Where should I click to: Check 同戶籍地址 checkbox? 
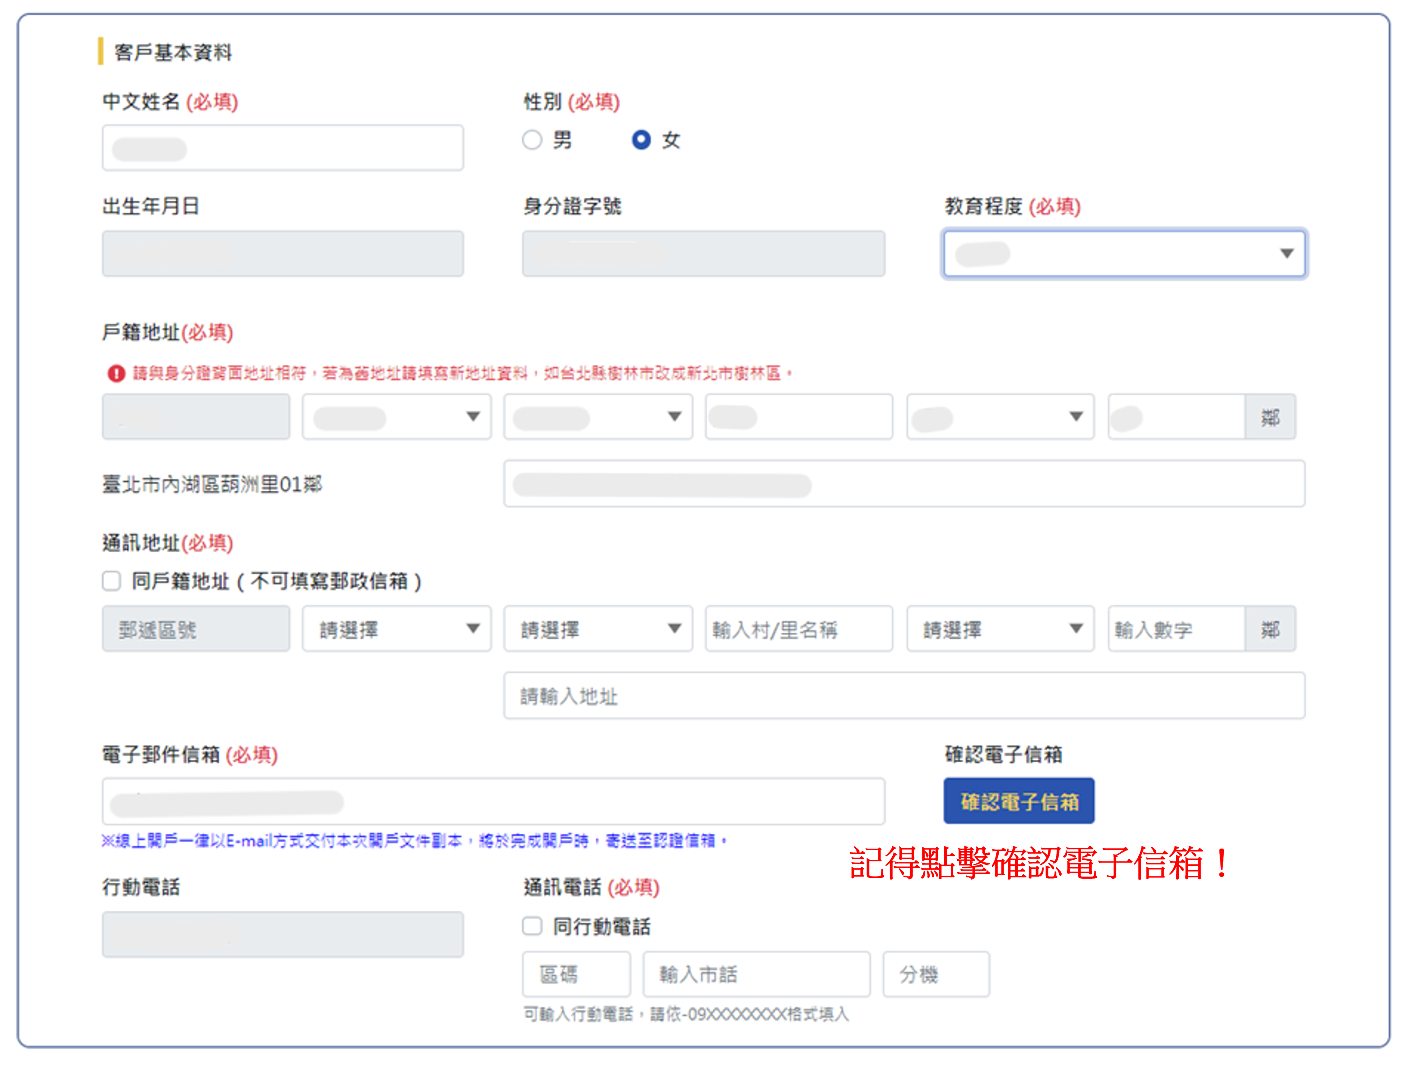(112, 581)
